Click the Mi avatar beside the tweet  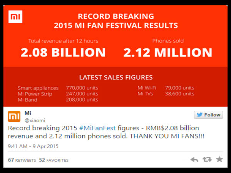click(x=15, y=117)
